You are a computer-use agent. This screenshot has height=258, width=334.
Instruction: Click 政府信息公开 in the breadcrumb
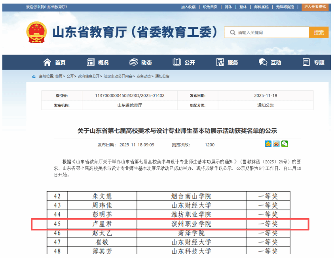point(89,76)
